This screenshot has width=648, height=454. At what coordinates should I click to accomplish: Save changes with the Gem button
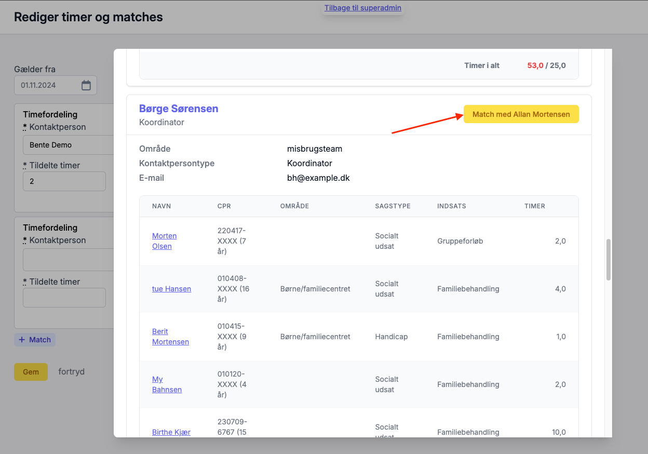[31, 372]
